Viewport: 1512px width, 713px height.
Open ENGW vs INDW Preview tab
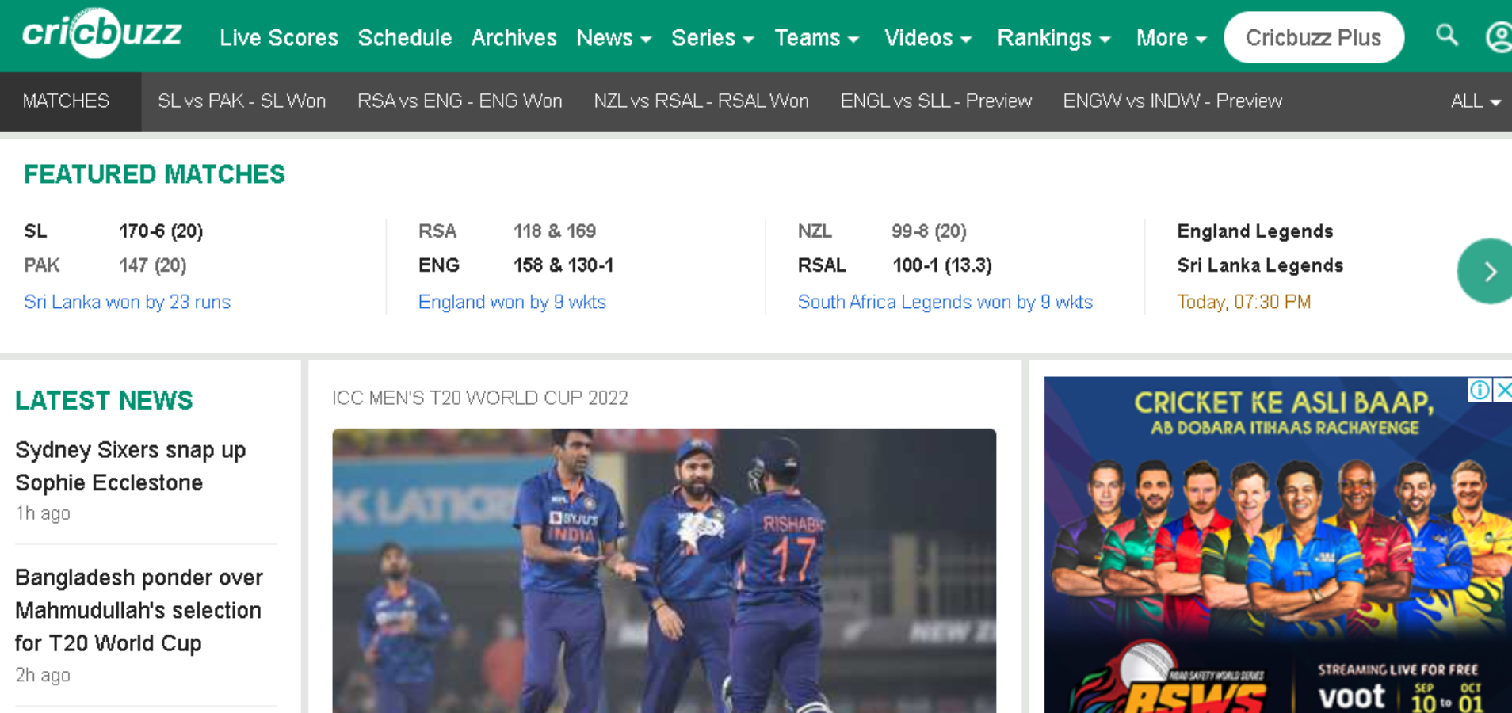pos(1172,101)
